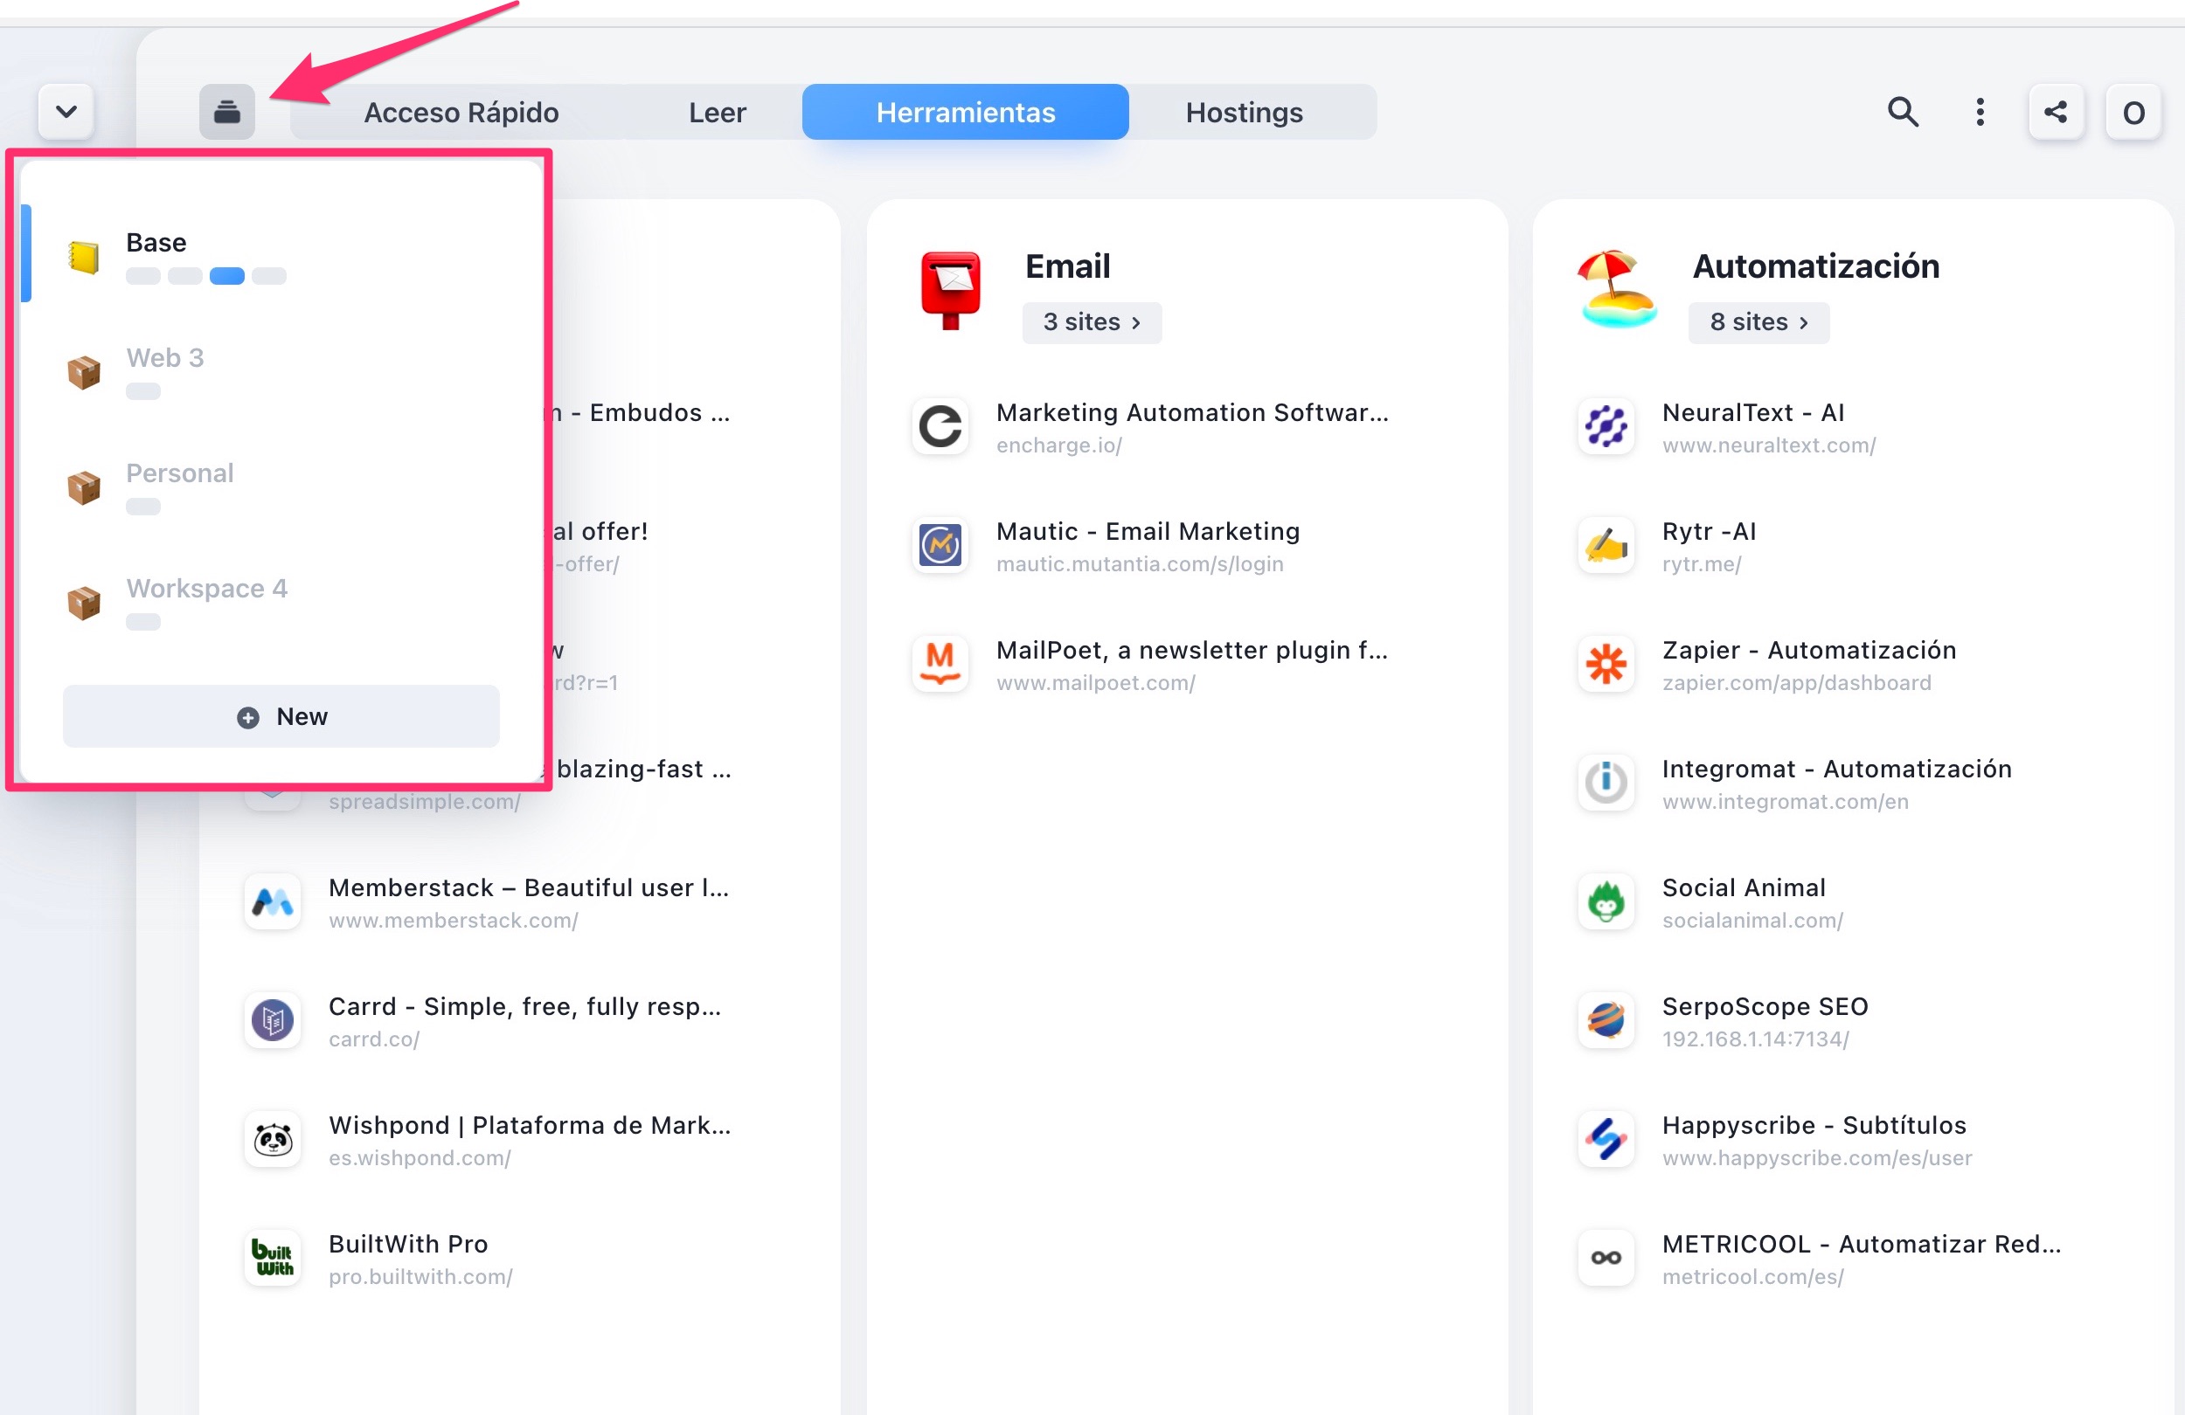Viewport: 2185px width, 1415px height.
Task: Select the Personal workspace entry
Action: coord(281,487)
